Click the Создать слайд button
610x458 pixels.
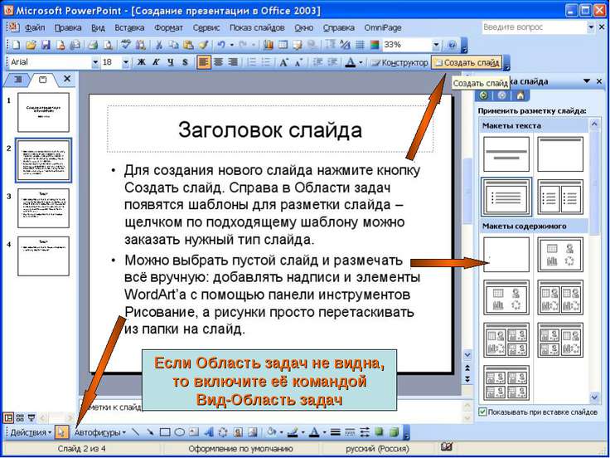coord(467,62)
